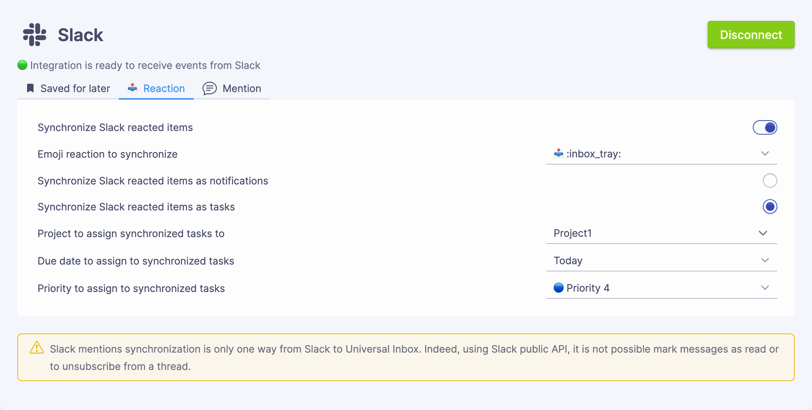Click the inbox tray icon on Reaction tab
812x410 pixels.
[x=132, y=88]
